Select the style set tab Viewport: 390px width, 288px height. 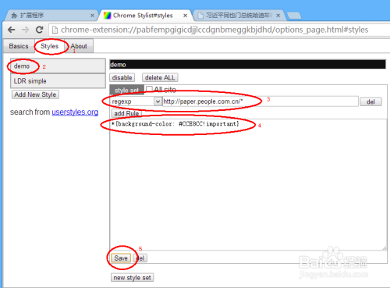tap(126, 91)
